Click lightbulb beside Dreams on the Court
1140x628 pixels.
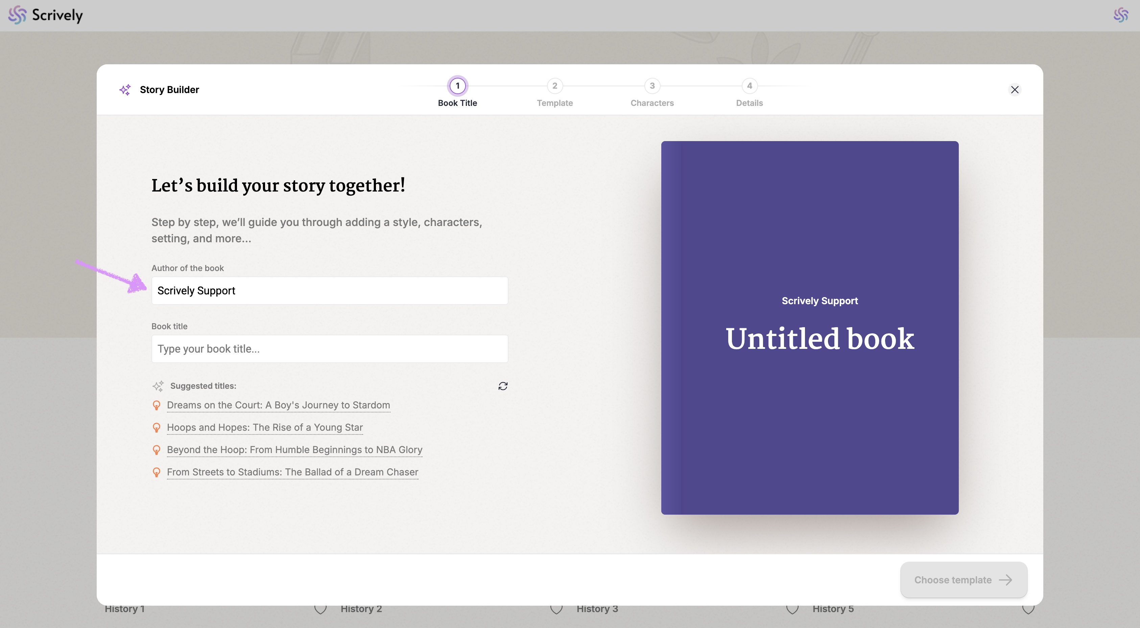[156, 405]
